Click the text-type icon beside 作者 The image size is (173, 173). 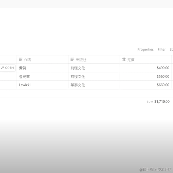click(x=21, y=59)
